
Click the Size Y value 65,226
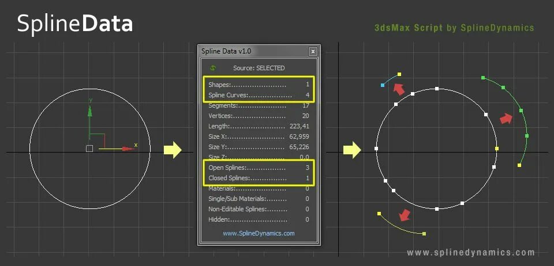coord(300,147)
